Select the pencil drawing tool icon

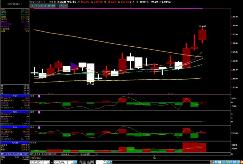click(238, 162)
